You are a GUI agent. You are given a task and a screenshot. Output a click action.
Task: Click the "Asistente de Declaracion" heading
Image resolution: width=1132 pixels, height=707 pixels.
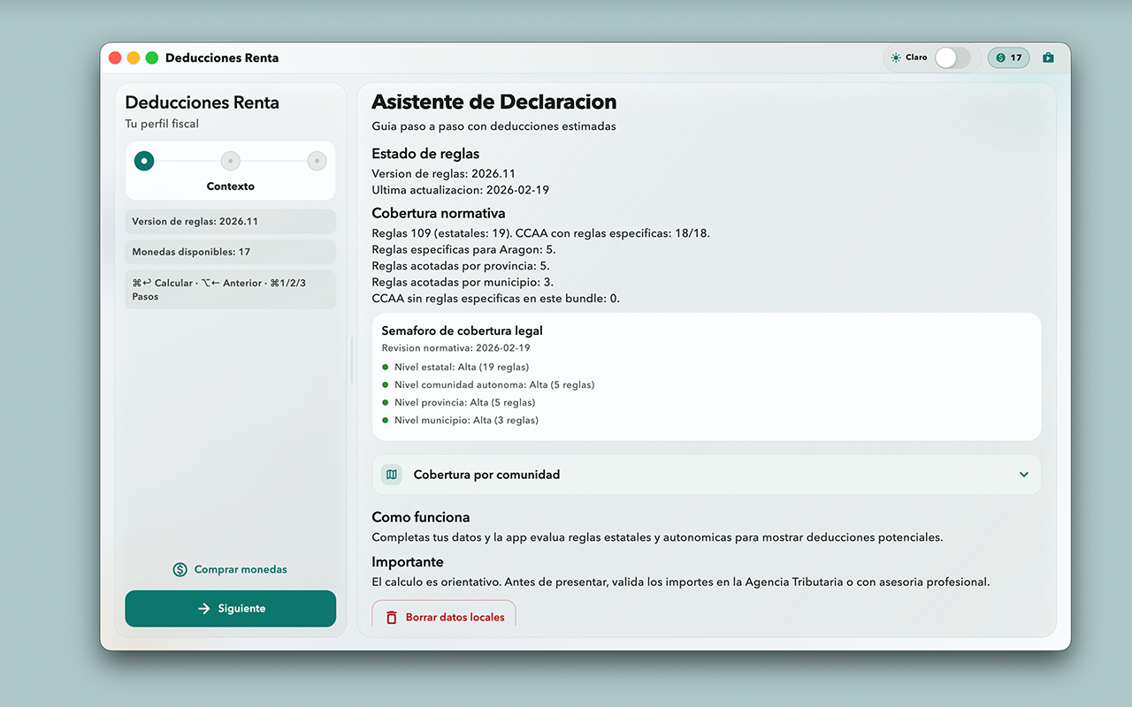[x=494, y=102]
